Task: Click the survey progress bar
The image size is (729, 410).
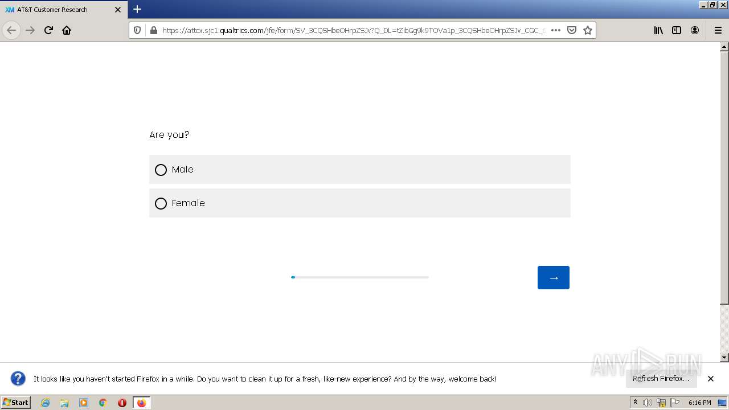Action: [359, 277]
